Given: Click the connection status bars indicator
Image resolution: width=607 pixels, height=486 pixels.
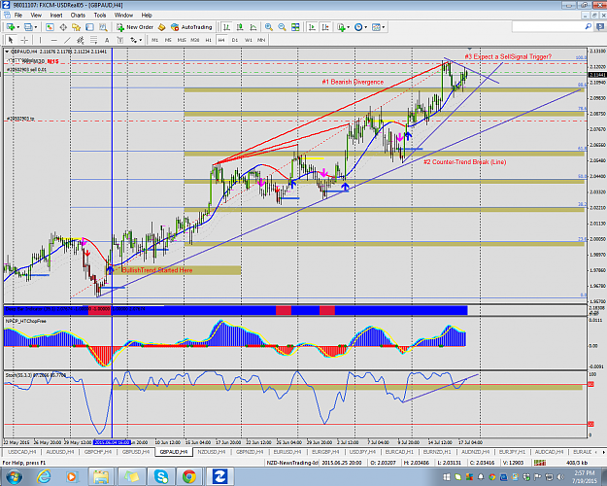Looking at the screenshot, I should click(540, 463).
